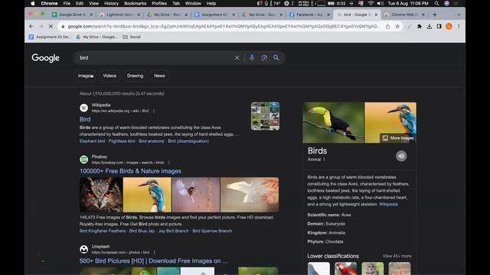Viewport: 490px width, 275px height.
Task: Click the Wikipedia result favicon
Action: pyautogui.click(x=83, y=108)
